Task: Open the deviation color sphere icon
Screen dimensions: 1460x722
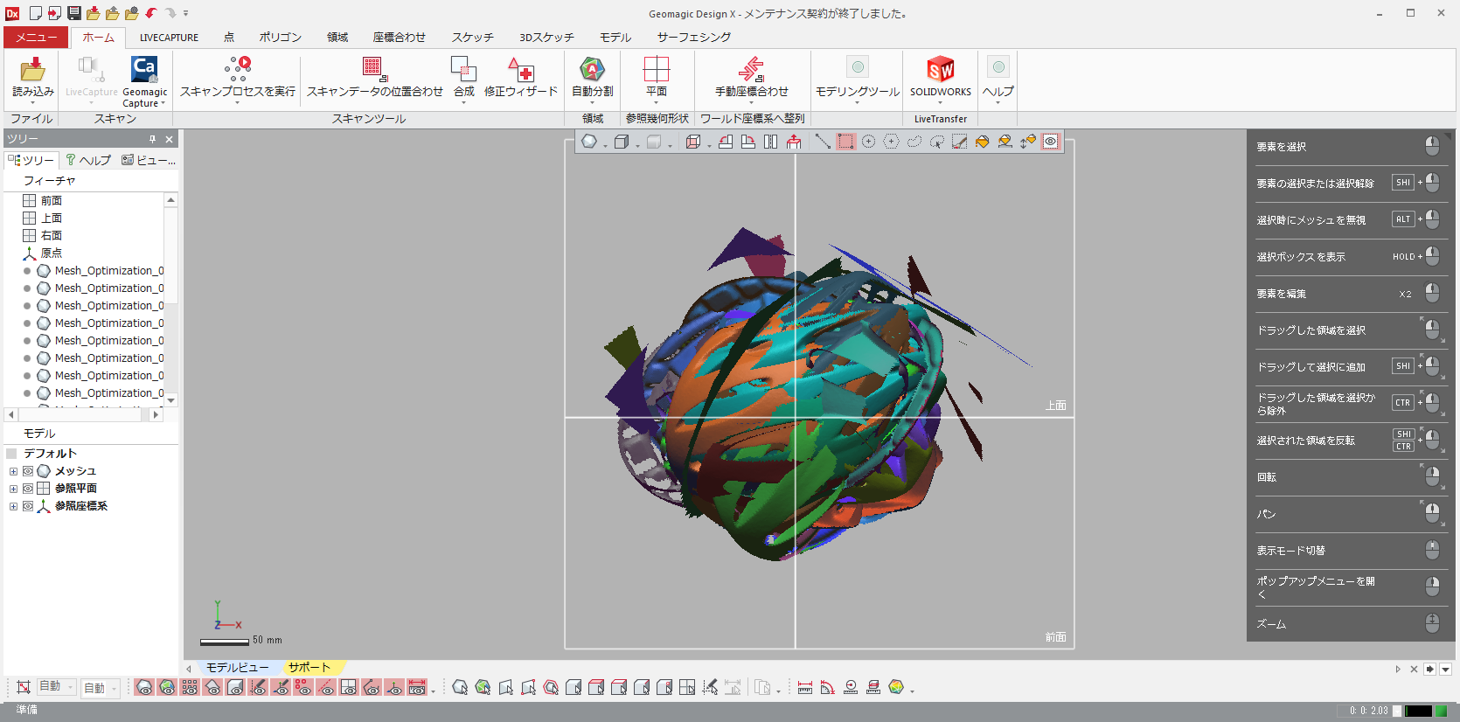Action: coord(896,688)
